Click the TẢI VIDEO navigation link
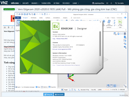129x97 pixels. click(x=66, y=3)
